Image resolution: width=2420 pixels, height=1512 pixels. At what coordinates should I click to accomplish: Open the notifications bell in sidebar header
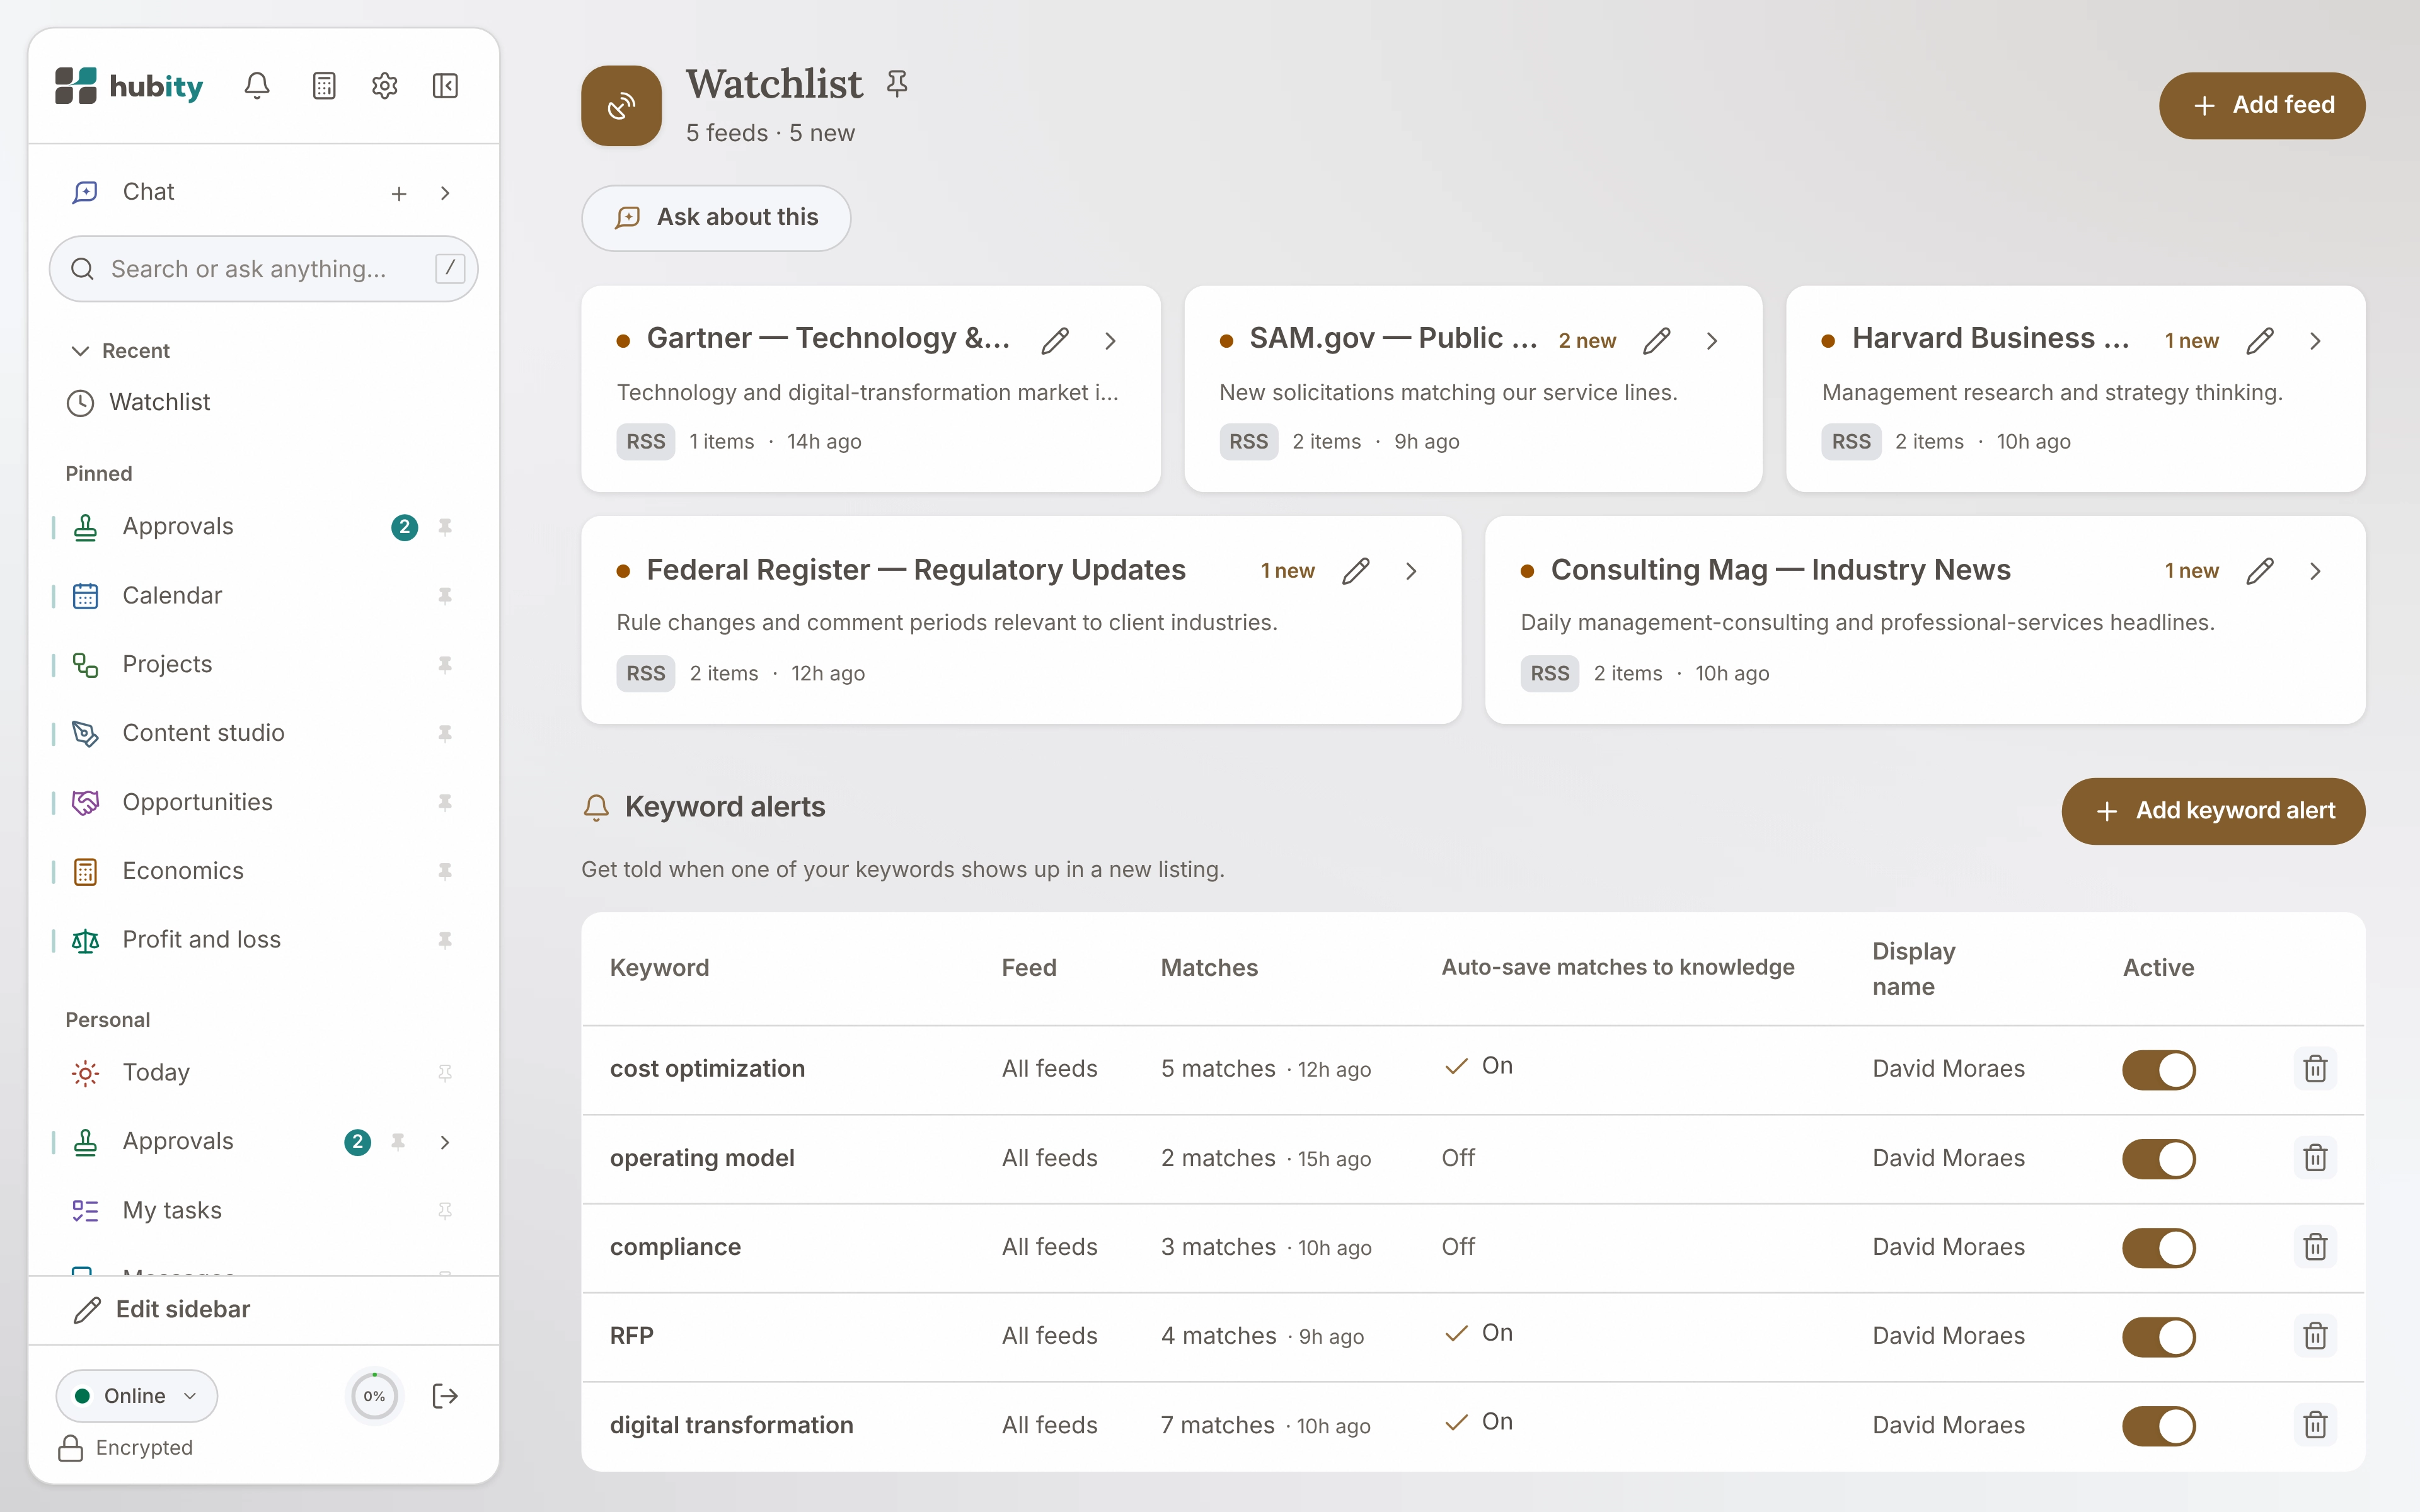pos(257,86)
